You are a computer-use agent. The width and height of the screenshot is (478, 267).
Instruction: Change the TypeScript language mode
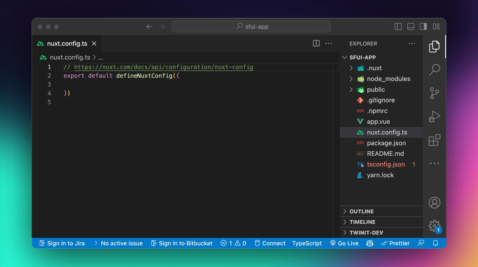coord(307,243)
